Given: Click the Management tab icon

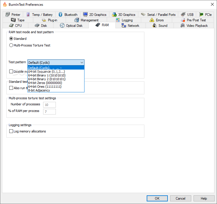Looking at the screenshot, I should (77, 20).
